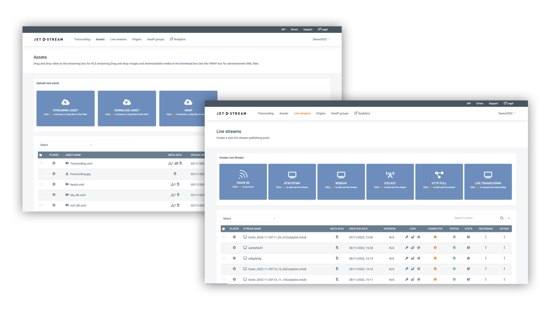Click the STREAMING ASSET upload icon
Viewport: 549px width, 309px height.
(x=65, y=102)
